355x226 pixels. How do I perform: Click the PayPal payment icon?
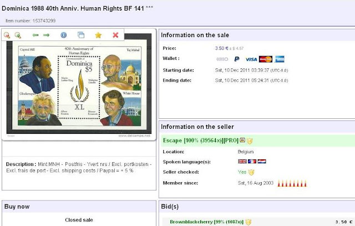[x=237, y=59]
